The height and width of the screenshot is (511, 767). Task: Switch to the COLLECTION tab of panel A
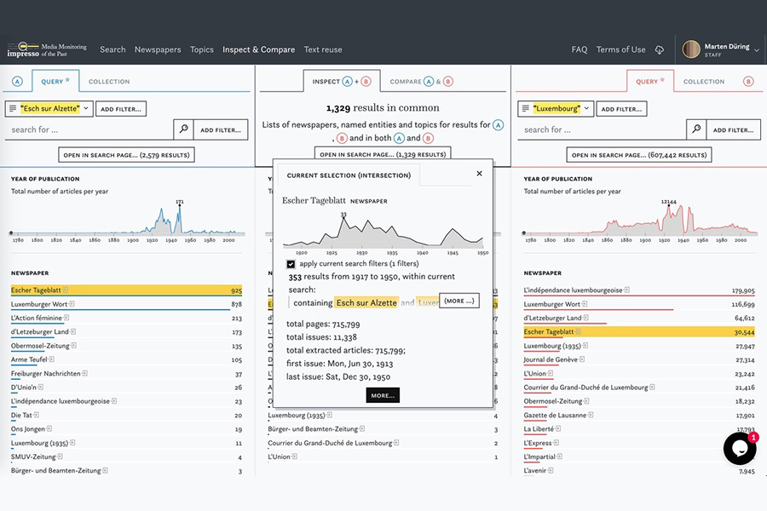point(109,82)
